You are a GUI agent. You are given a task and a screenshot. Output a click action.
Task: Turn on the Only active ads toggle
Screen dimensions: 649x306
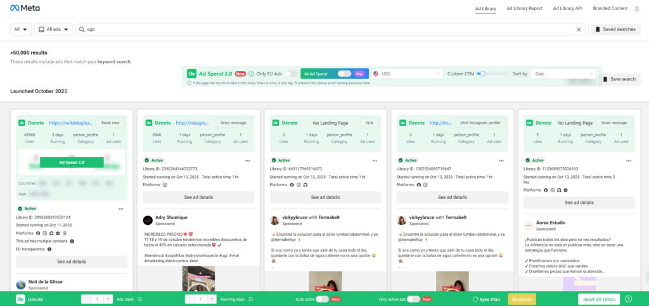(413, 299)
